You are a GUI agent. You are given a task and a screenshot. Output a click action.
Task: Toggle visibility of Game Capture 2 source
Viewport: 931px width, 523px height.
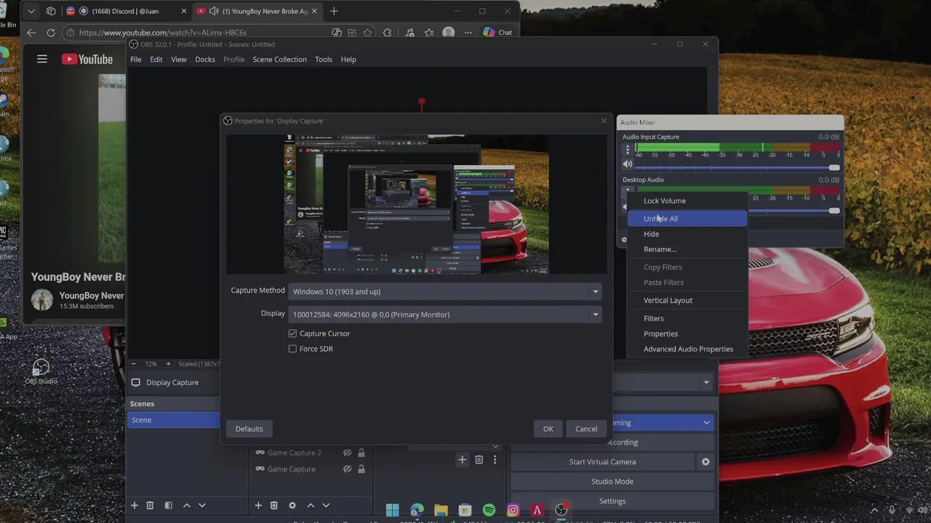coord(348,453)
